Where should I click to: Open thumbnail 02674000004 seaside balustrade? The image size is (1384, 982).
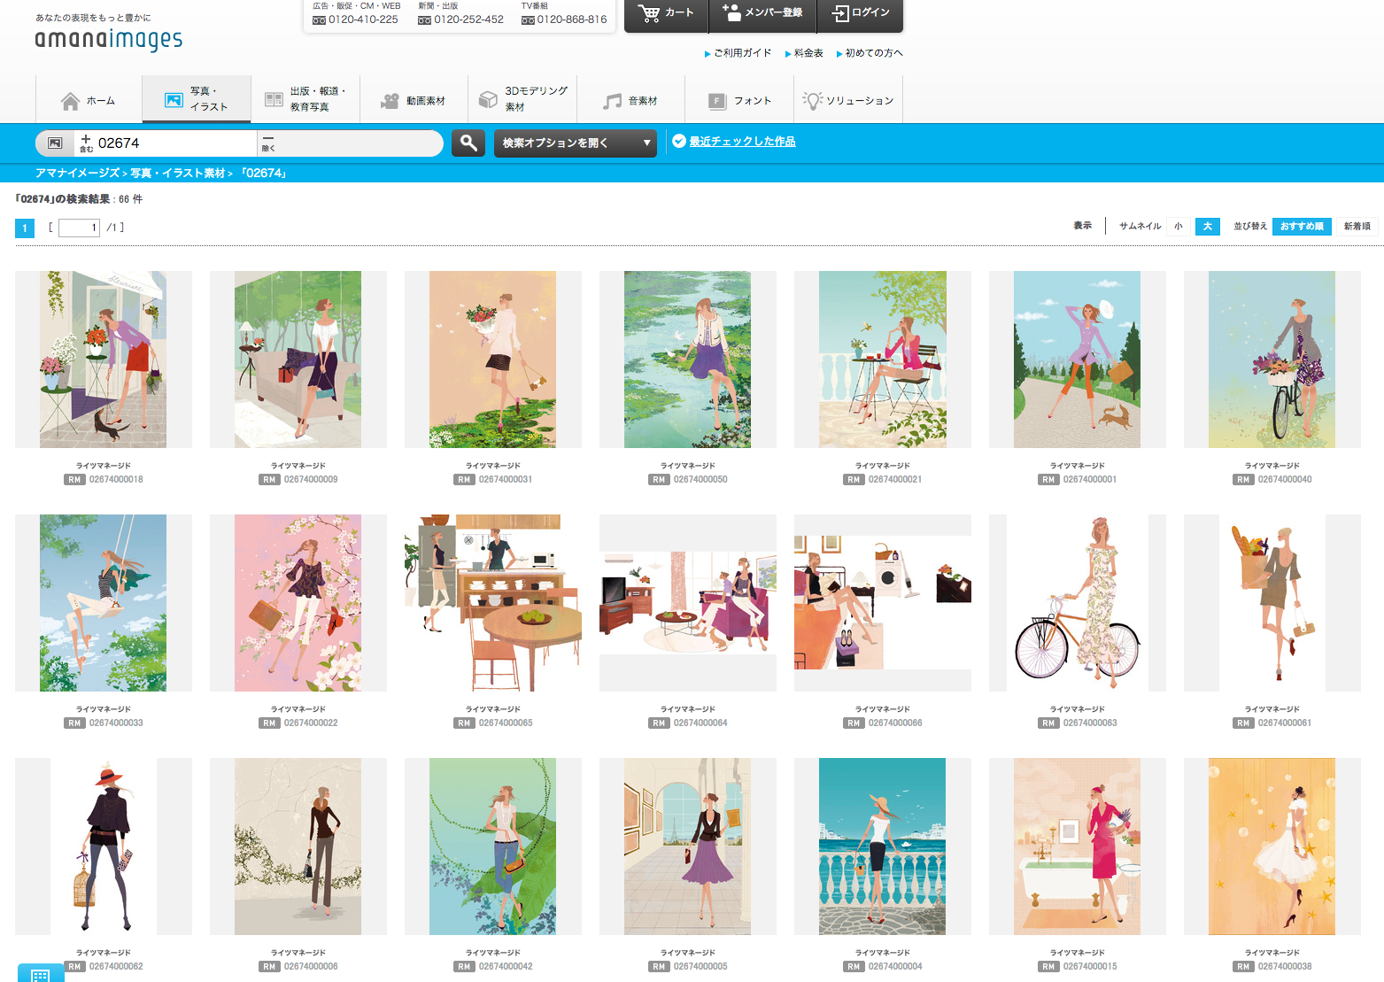883,847
